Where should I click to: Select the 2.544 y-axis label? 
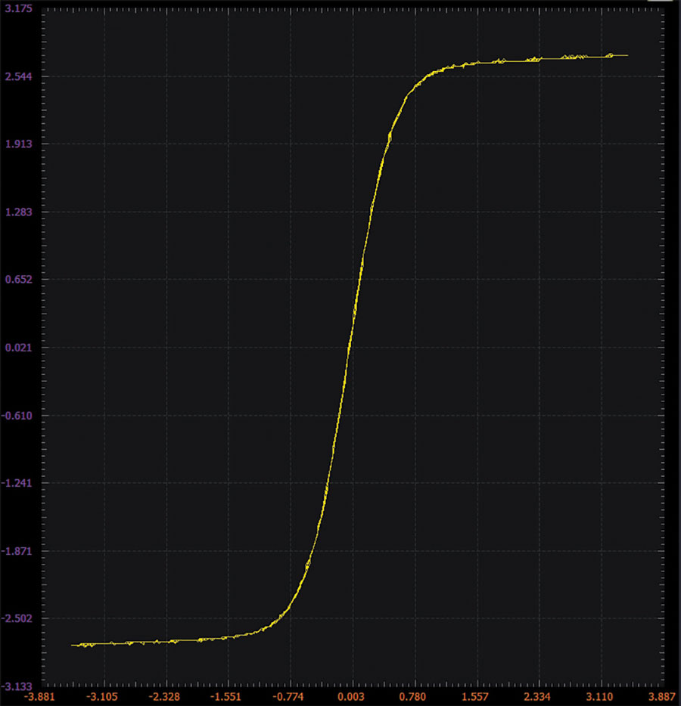coord(18,76)
